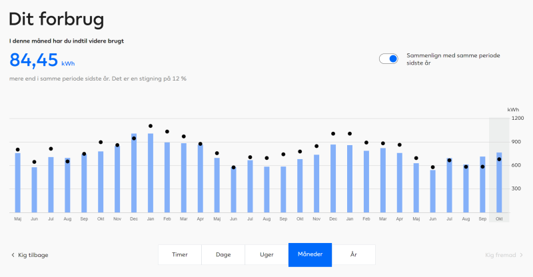Switch to the Timer view tab

pyautogui.click(x=179, y=254)
